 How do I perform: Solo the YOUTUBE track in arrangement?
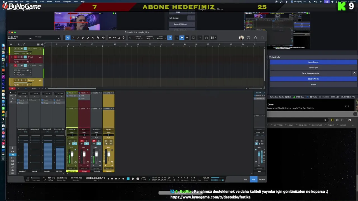18,65
